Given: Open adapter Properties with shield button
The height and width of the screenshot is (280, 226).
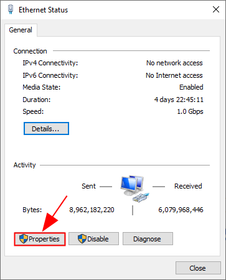Looking at the screenshot, I should [40, 239].
